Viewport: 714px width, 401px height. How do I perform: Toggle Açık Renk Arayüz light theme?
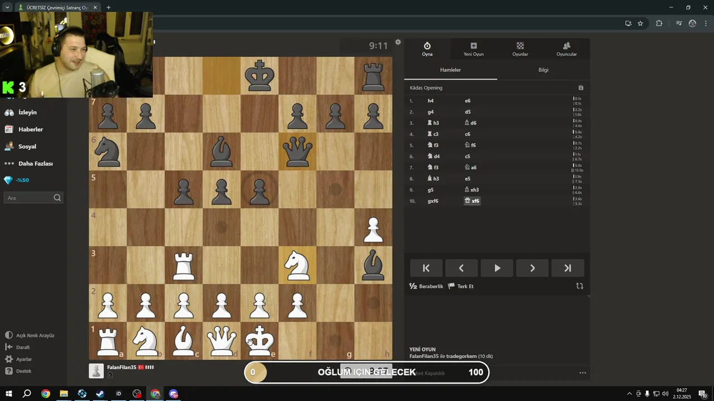(x=30, y=335)
